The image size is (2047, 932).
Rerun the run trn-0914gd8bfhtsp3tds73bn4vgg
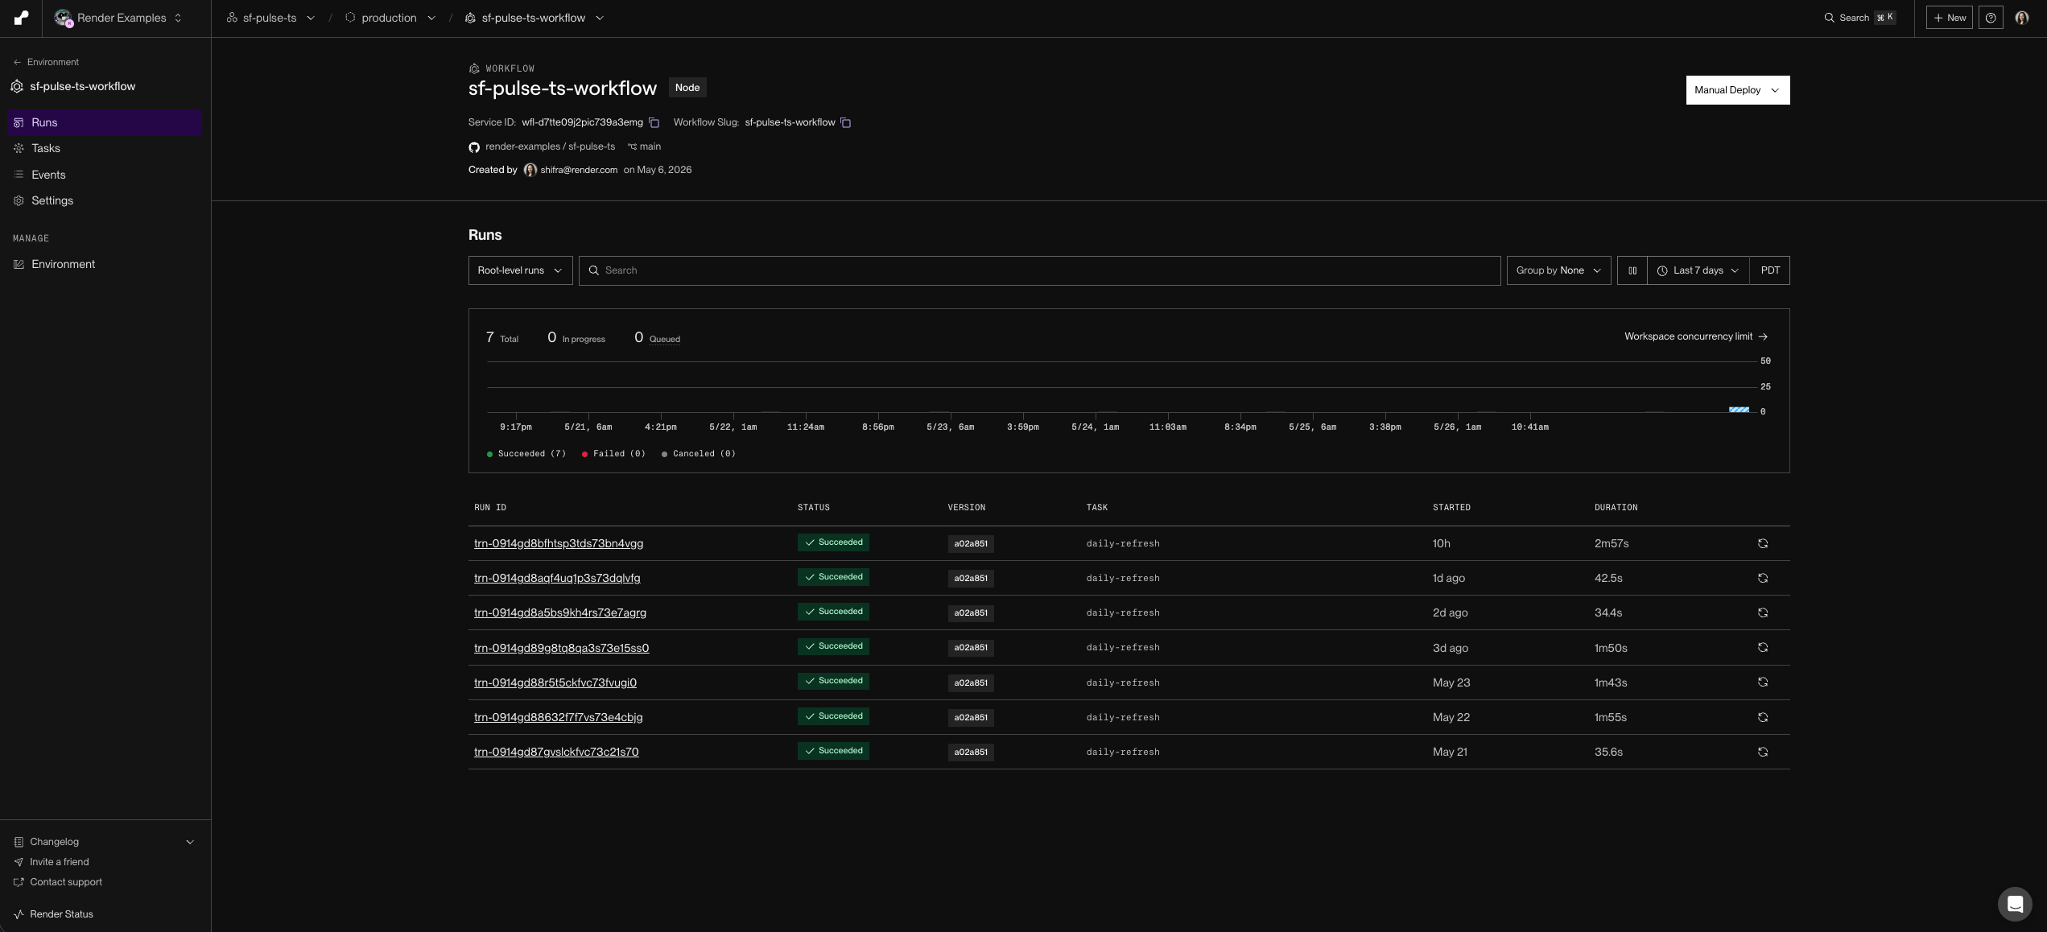(x=1763, y=544)
